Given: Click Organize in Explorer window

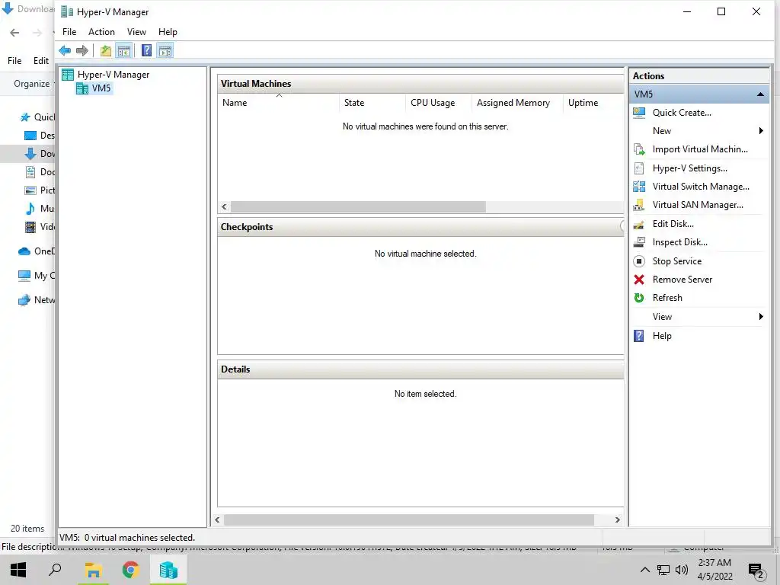Looking at the screenshot, I should 31,84.
